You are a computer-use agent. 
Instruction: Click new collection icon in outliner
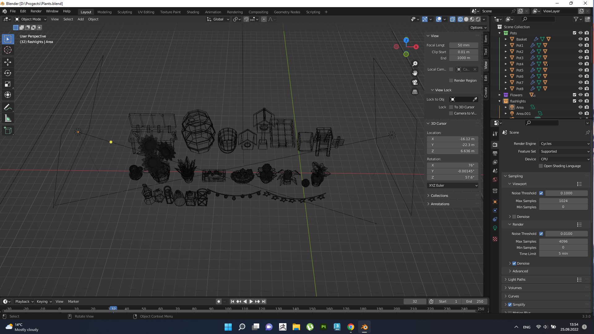tap(588, 19)
